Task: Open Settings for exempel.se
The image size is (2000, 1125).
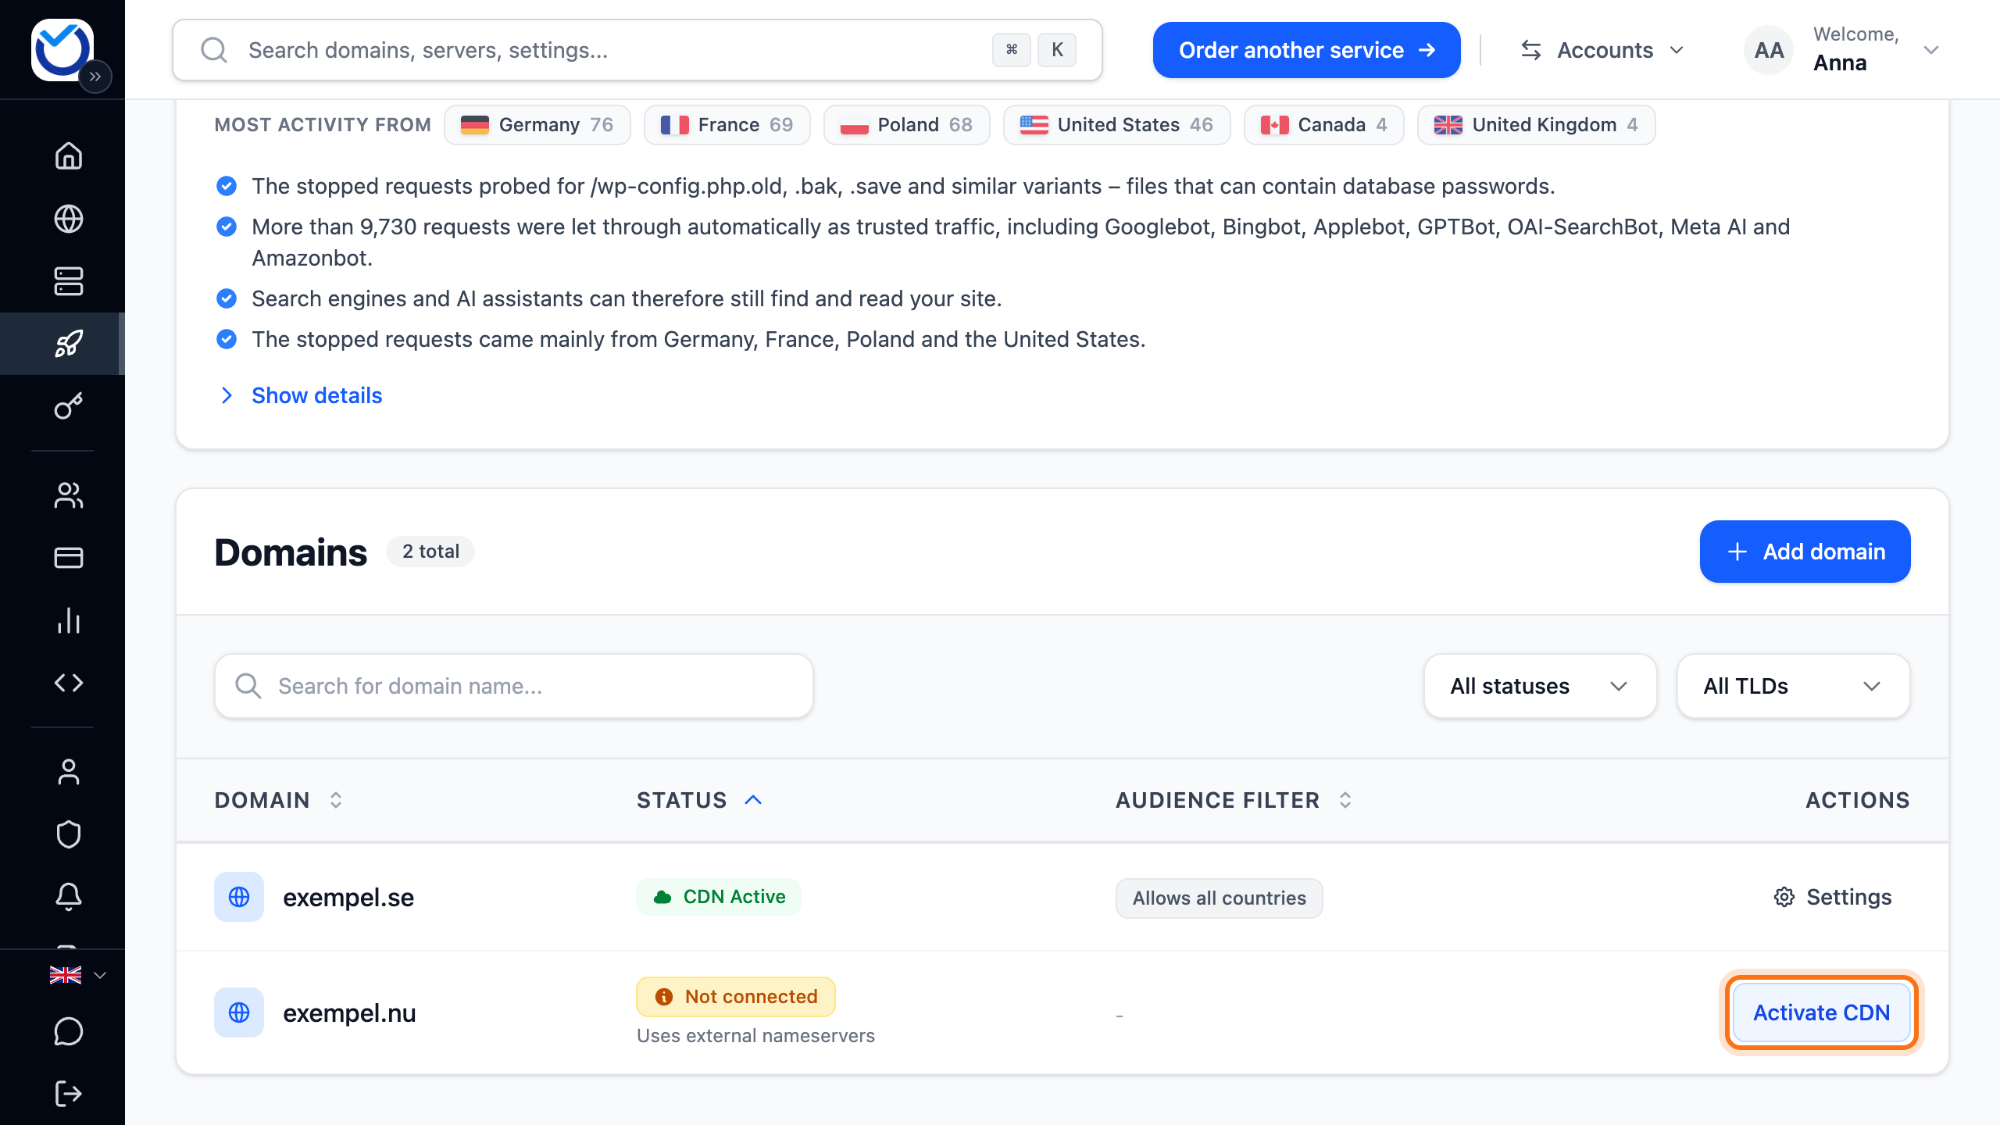Action: coord(1833,897)
